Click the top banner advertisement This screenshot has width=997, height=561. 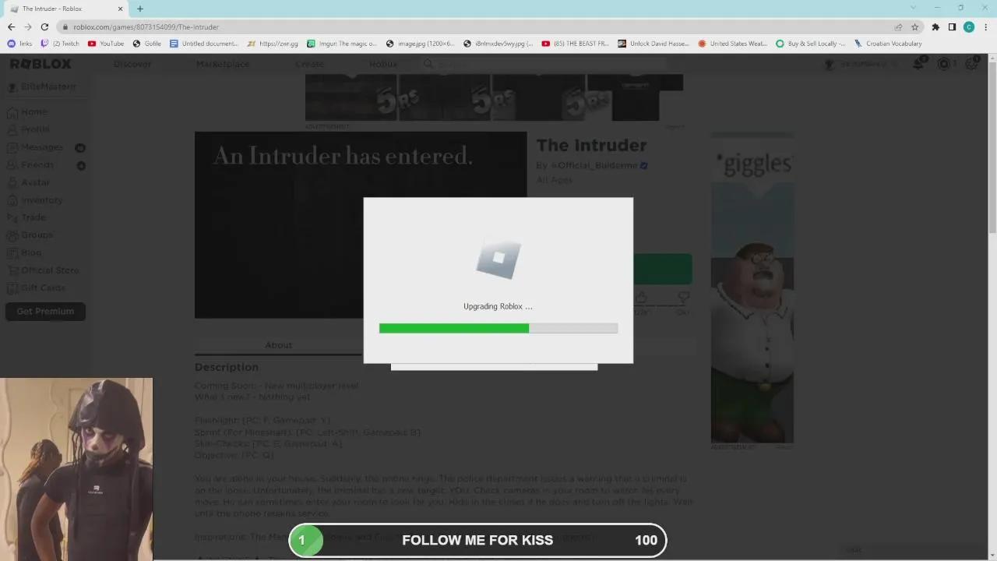[x=494, y=97]
